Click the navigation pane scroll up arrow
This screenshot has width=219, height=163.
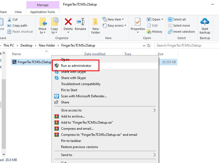[4, 53]
